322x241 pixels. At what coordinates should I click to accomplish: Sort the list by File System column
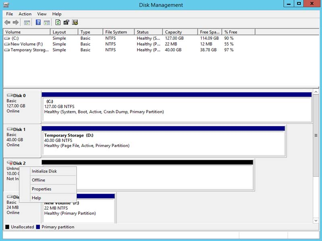[116, 32]
